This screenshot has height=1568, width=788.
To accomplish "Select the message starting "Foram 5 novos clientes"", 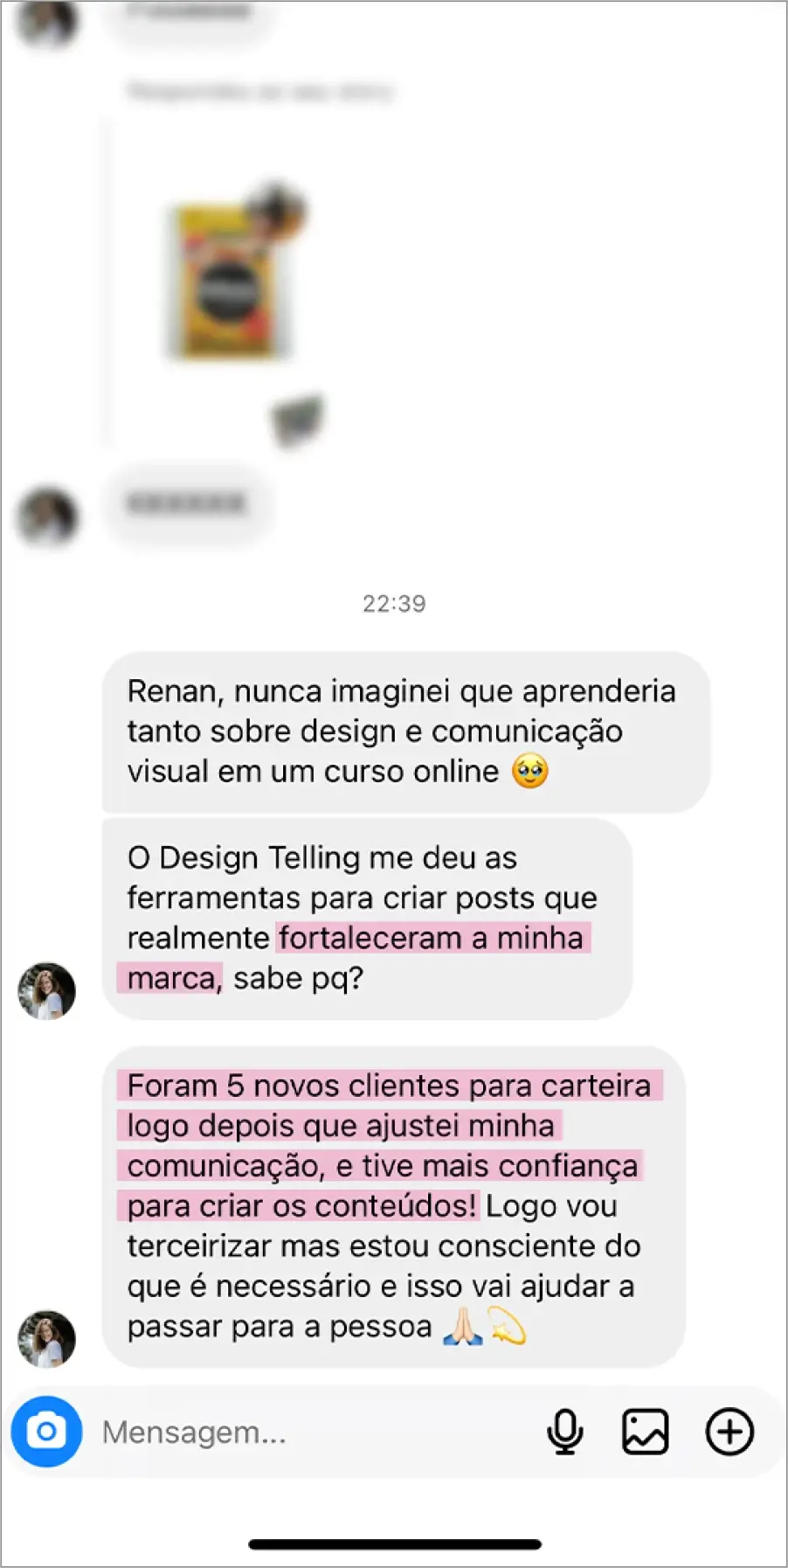I will click(x=394, y=1206).
